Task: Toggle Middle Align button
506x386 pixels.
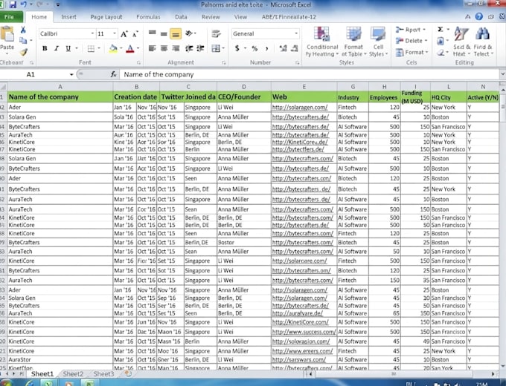Action: click(164, 33)
